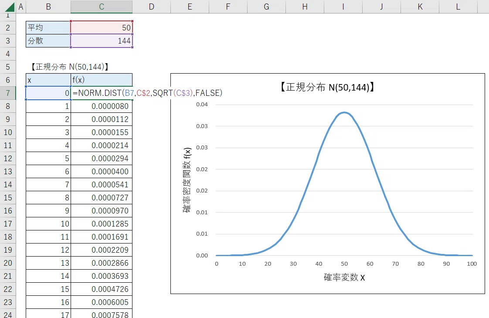Image resolution: width=489 pixels, height=318 pixels.
Task: Click the x table header cell
Action: pos(48,80)
